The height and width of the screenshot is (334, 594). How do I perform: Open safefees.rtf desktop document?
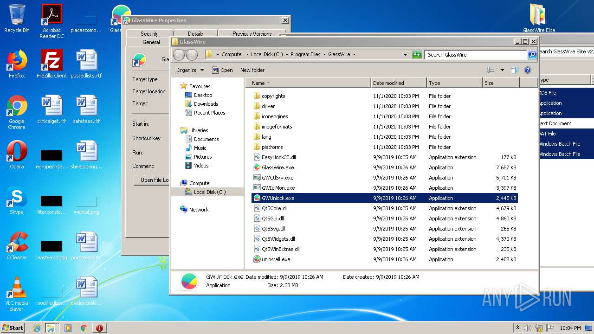point(86,109)
